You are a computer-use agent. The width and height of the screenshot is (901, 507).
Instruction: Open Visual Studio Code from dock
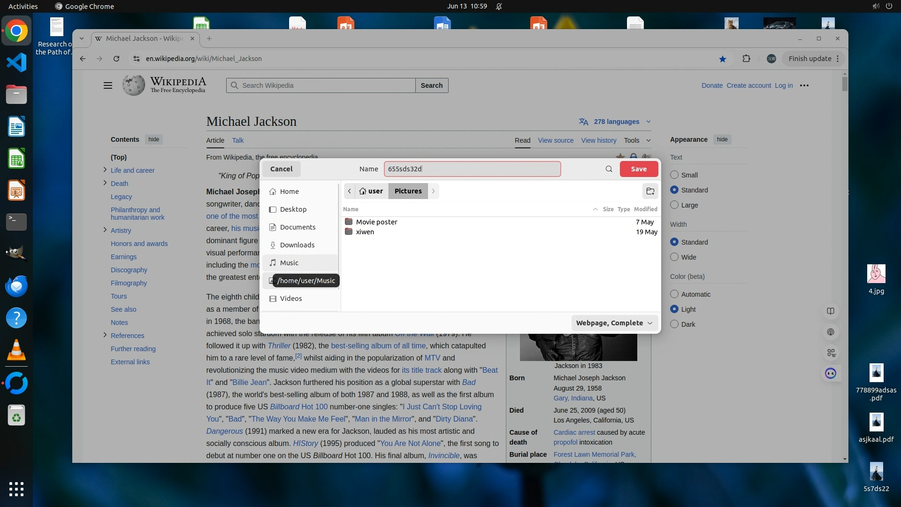(x=16, y=62)
